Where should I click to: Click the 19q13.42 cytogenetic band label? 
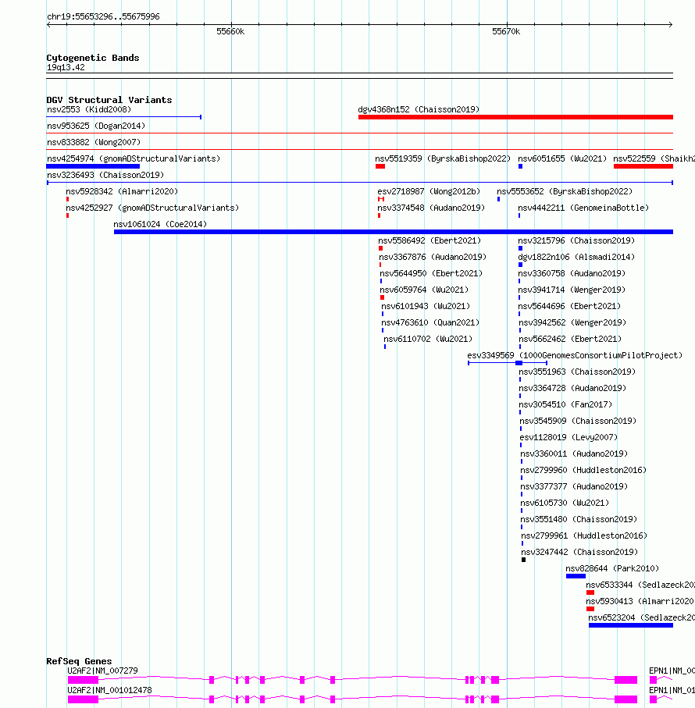coord(66,67)
